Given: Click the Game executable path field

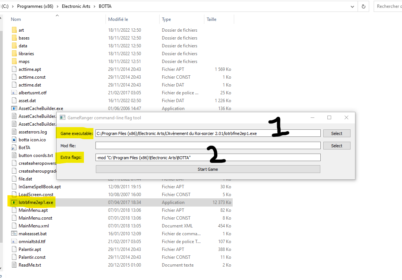Looking at the screenshot, I should tap(208, 133).
